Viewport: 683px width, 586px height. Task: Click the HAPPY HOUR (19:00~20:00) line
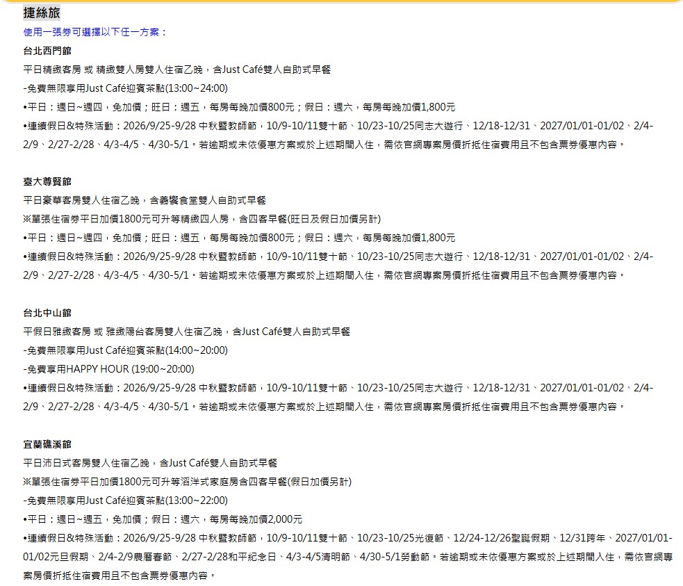108,369
